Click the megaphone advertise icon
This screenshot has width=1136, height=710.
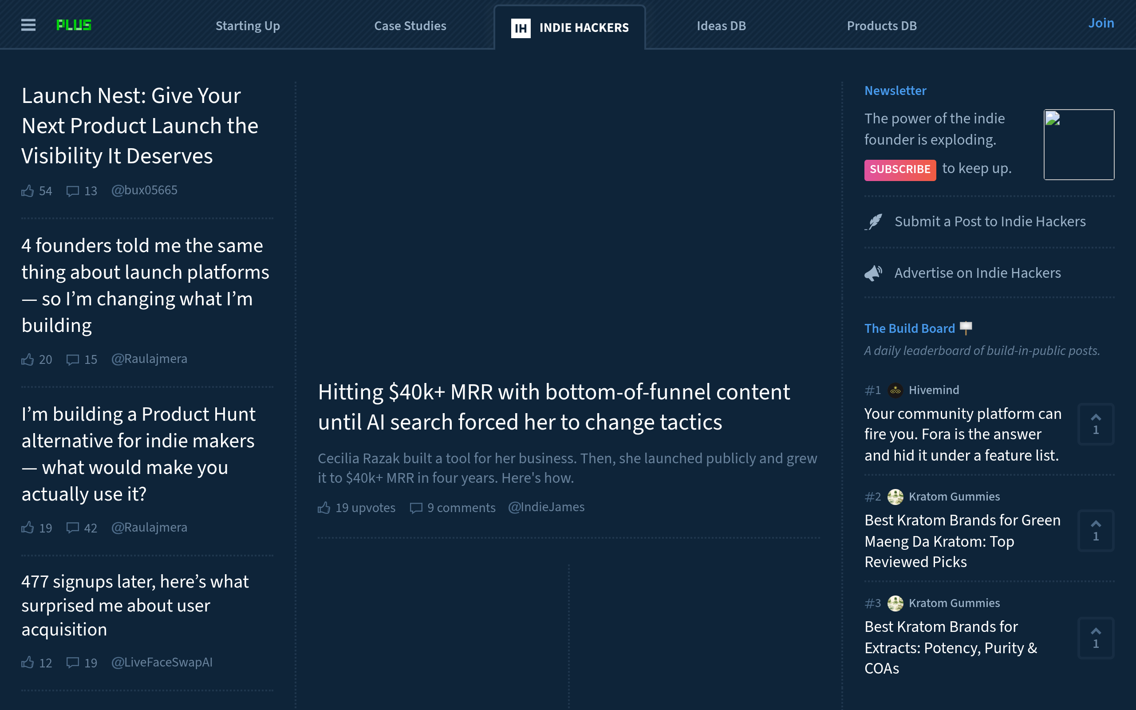[x=874, y=273]
